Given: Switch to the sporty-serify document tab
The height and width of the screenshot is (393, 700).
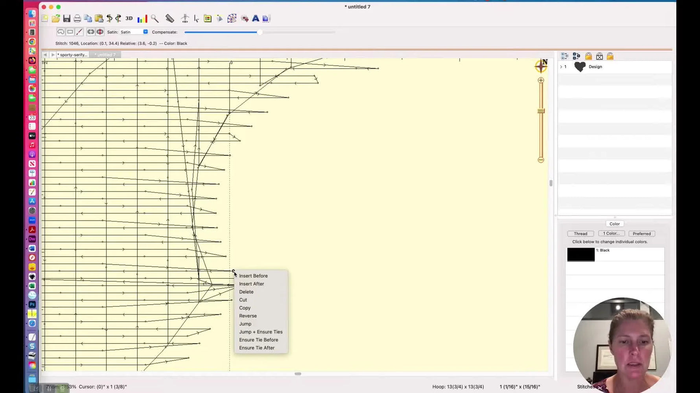Looking at the screenshot, I should 73,55.
